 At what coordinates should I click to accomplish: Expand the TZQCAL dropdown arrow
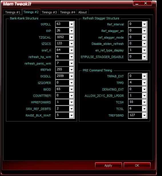(71, 37)
